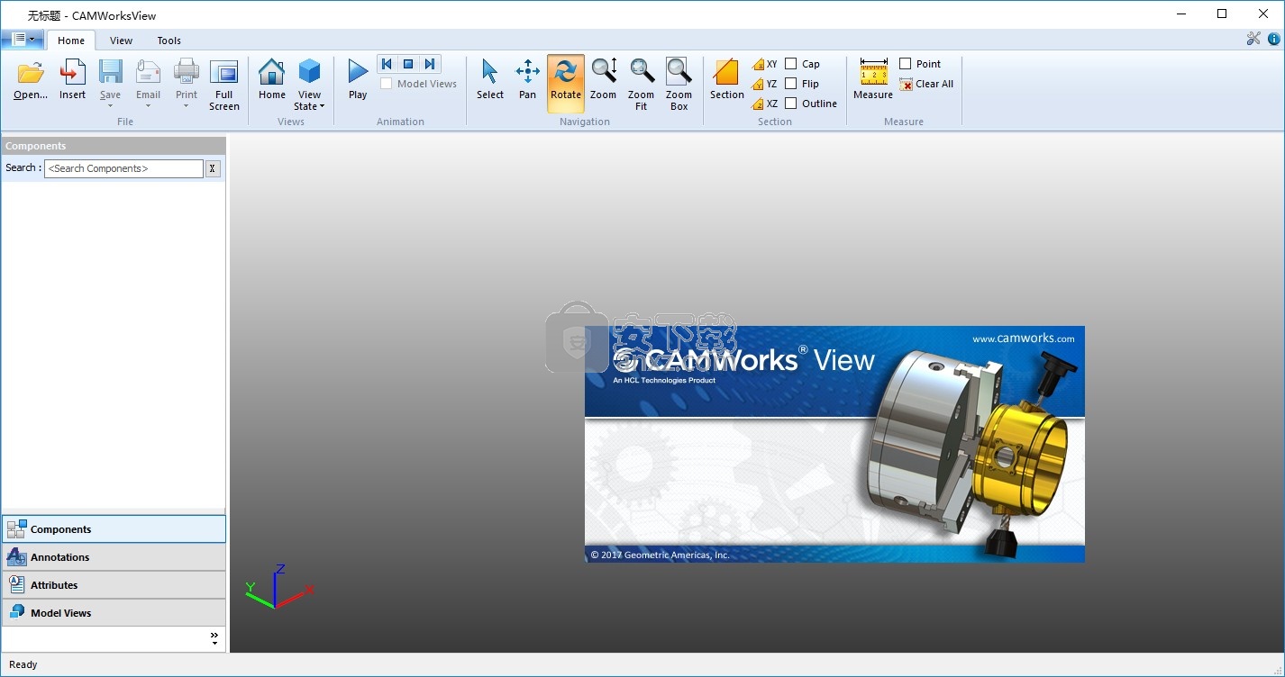Click Clear All measurements
The image size is (1285, 677).
click(927, 84)
